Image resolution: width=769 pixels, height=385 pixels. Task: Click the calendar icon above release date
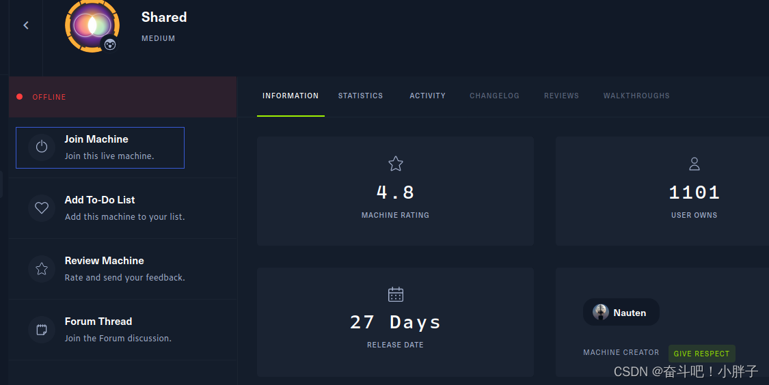(x=395, y=294)
